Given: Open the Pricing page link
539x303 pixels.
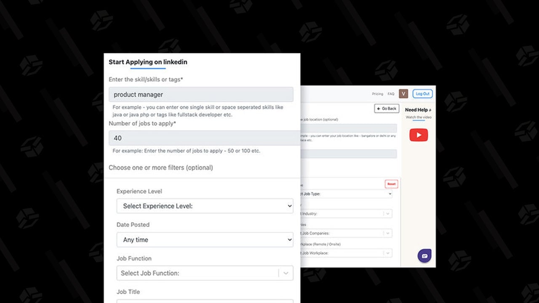Looking at the screenshot, I should [x=377, y=94].
